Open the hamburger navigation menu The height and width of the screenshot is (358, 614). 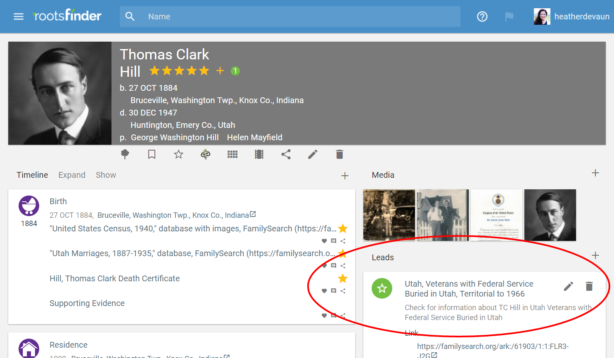pos(19,16)
